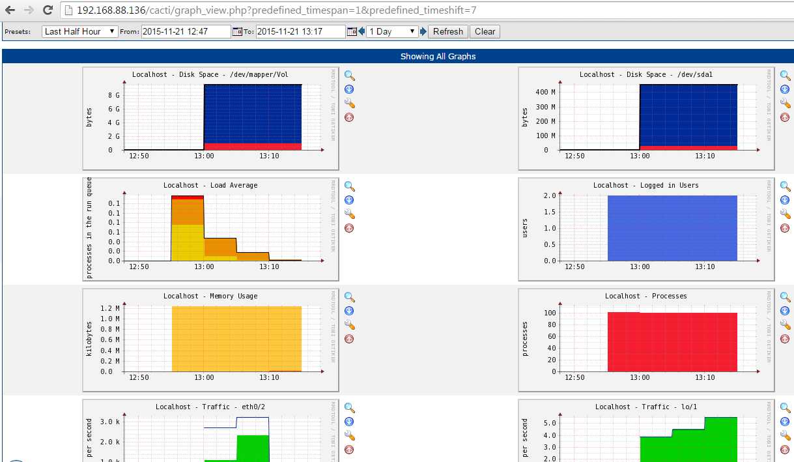Click red page-top arrow beside Traffic eth0/2
The width and height of the screenshot is (794, 462).
(x=349, y=450)
